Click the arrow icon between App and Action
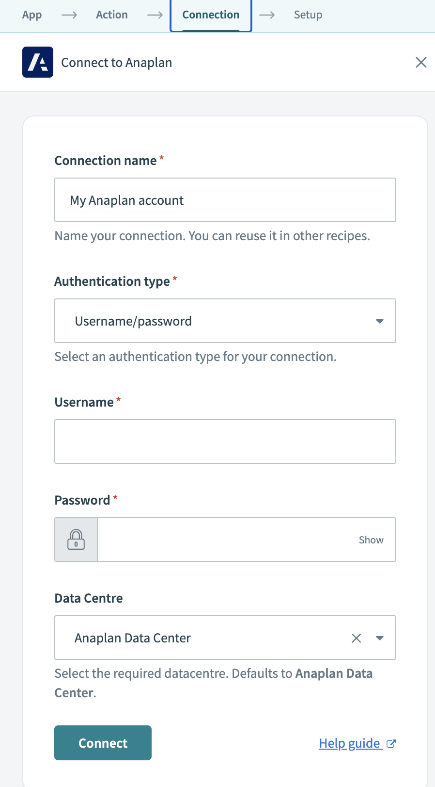Screen dimensions: 435x787 [69, 15]
